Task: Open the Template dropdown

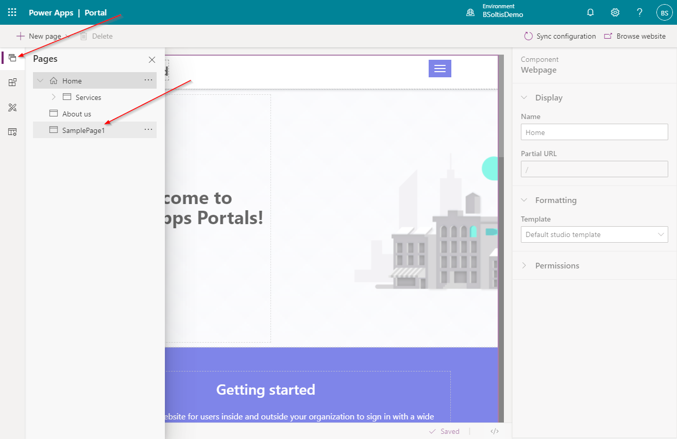Action: point(594,234)
